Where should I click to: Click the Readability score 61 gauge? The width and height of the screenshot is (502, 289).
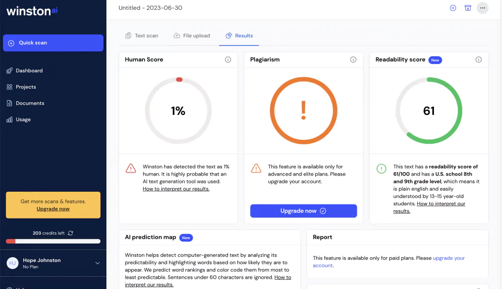pos(429,111)
